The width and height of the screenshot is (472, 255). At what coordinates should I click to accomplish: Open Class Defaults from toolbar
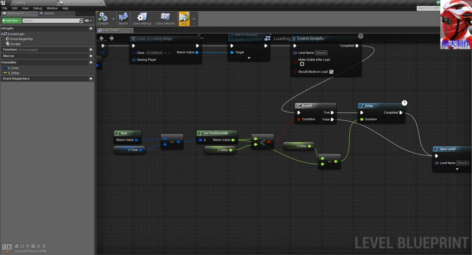pos(165,19)
